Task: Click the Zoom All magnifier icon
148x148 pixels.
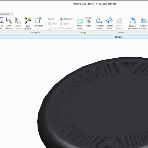Action: (2, 20)
